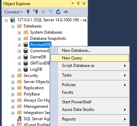Click the server icon for 127.0.0.1
This screenshot has height=126, width=137.
pyautogui.click(x=13, y=20)
